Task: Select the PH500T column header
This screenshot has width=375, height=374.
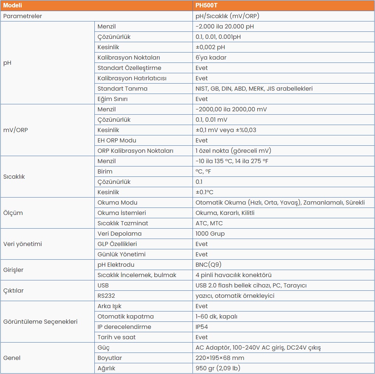Action: click(284, 6)
